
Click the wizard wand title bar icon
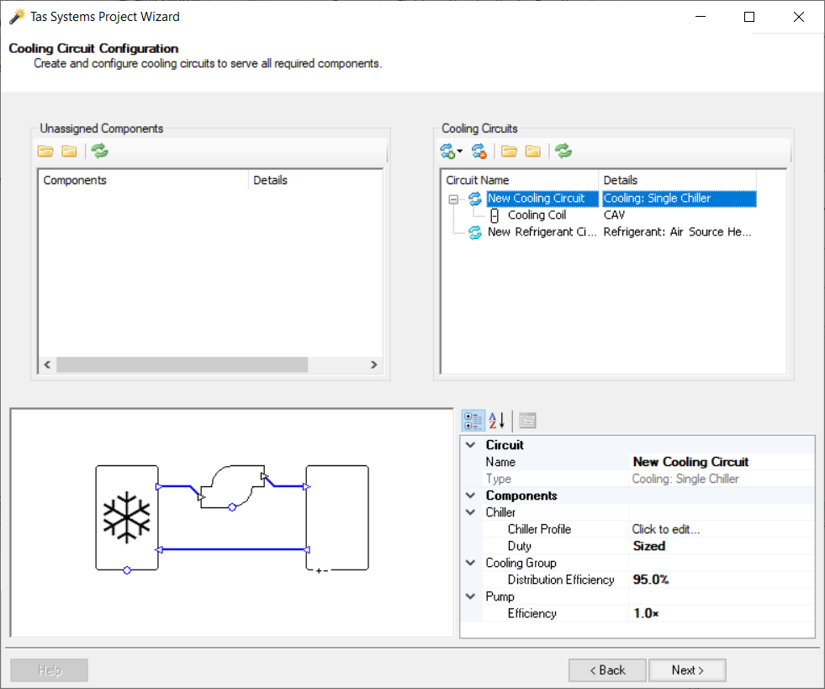tap(17, 16)
